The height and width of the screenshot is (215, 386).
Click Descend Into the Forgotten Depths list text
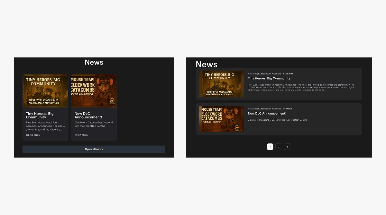(x=277, y=120)
